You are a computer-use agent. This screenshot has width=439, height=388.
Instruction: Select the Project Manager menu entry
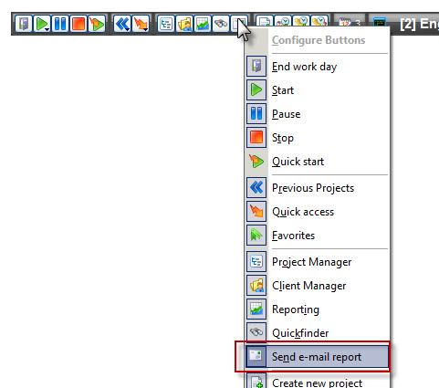tap(317, 262)
